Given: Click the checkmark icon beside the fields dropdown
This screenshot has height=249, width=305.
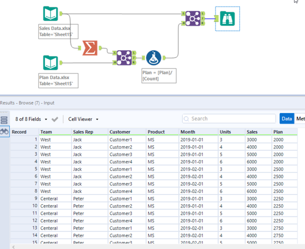Looking at the screenshot, I should pos(55,119).
